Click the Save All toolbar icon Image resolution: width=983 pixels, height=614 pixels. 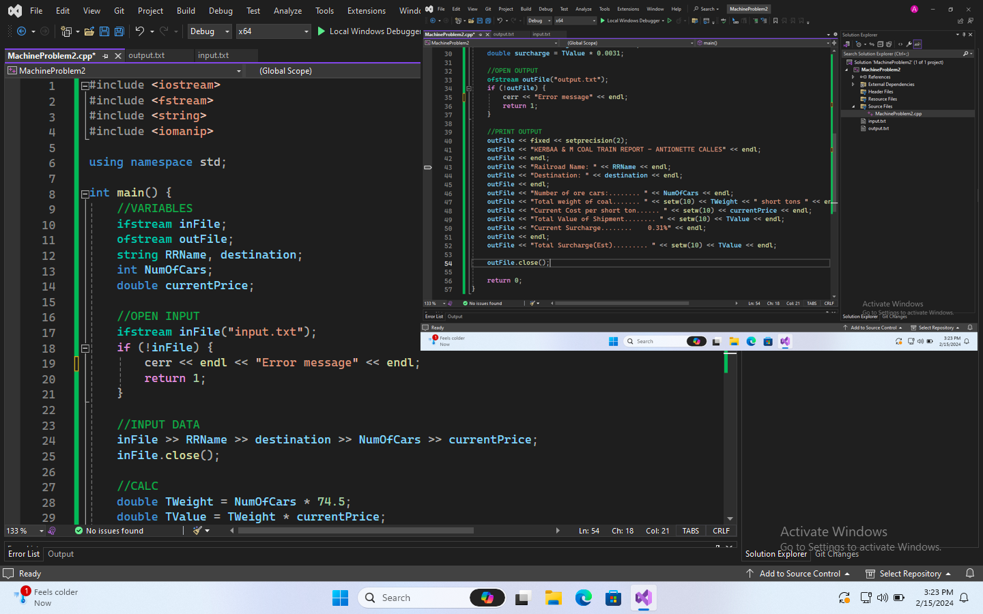119,31
